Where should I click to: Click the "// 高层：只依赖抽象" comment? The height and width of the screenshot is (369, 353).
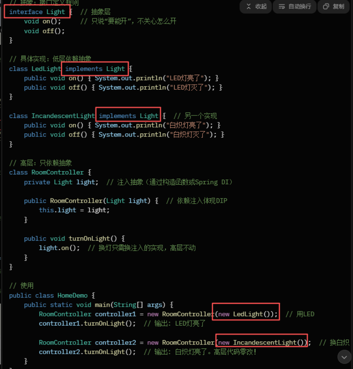point(40,163)
